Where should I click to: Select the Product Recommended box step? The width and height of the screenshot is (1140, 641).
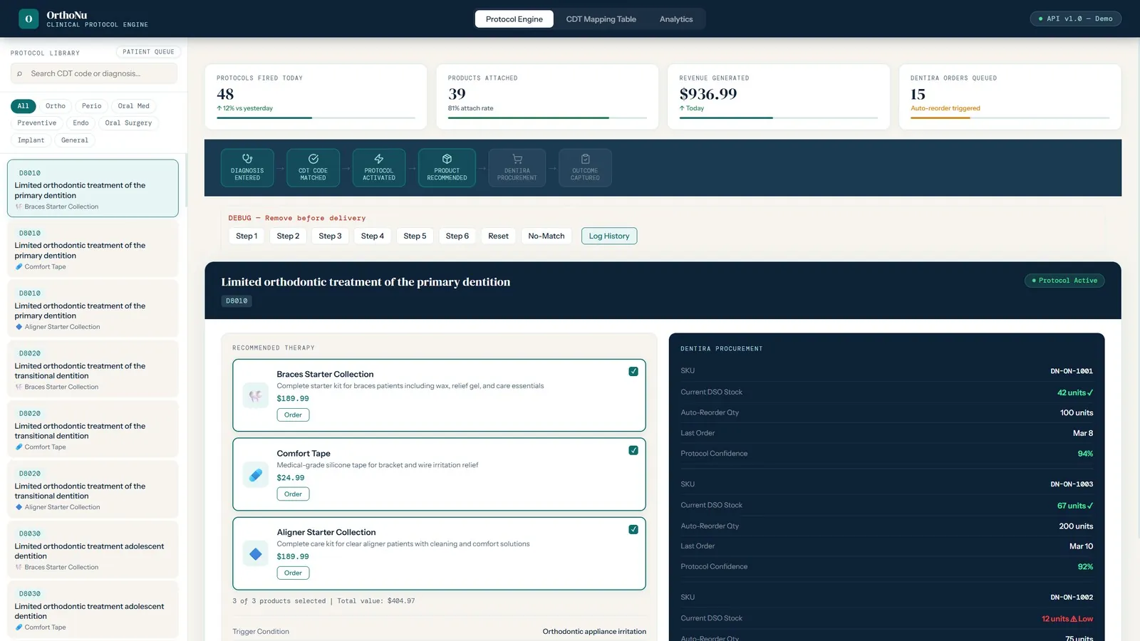447,167
